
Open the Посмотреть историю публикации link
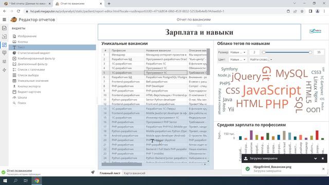coord(24,174)
